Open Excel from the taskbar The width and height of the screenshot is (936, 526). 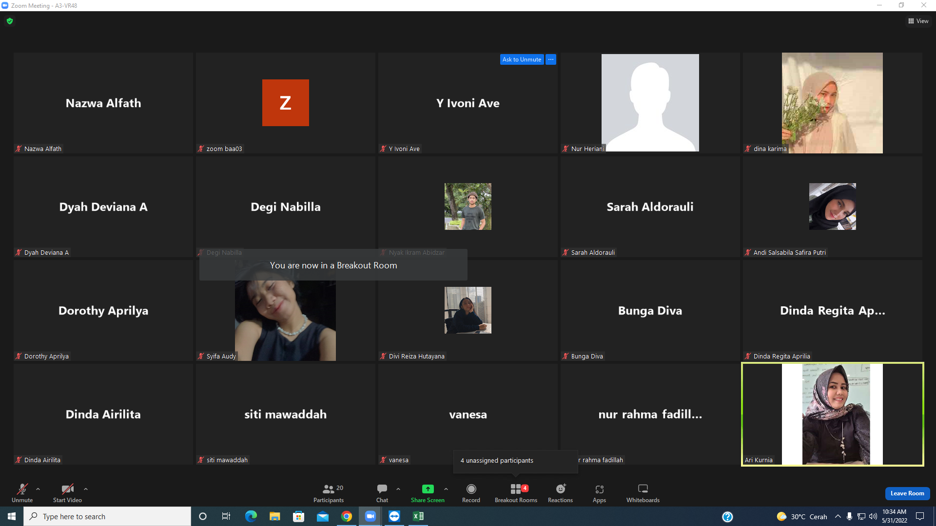pyautogui.click(x=418, y=516)
